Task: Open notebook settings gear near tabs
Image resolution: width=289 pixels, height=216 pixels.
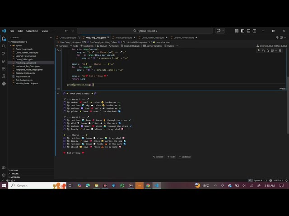Action: pyautogui.click(x=277, y=37)
